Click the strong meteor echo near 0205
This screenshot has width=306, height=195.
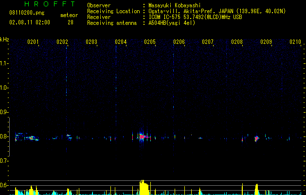142,136
